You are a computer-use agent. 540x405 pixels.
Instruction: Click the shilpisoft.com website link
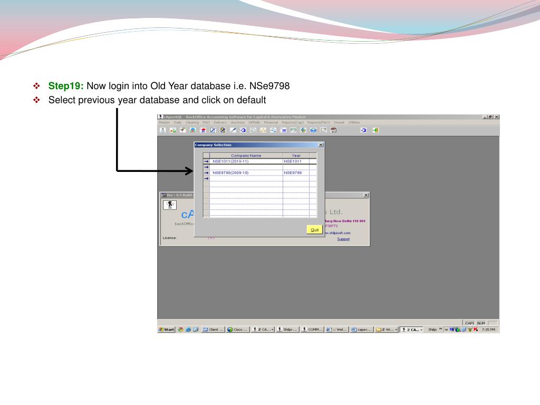click(x=337, y=233)
